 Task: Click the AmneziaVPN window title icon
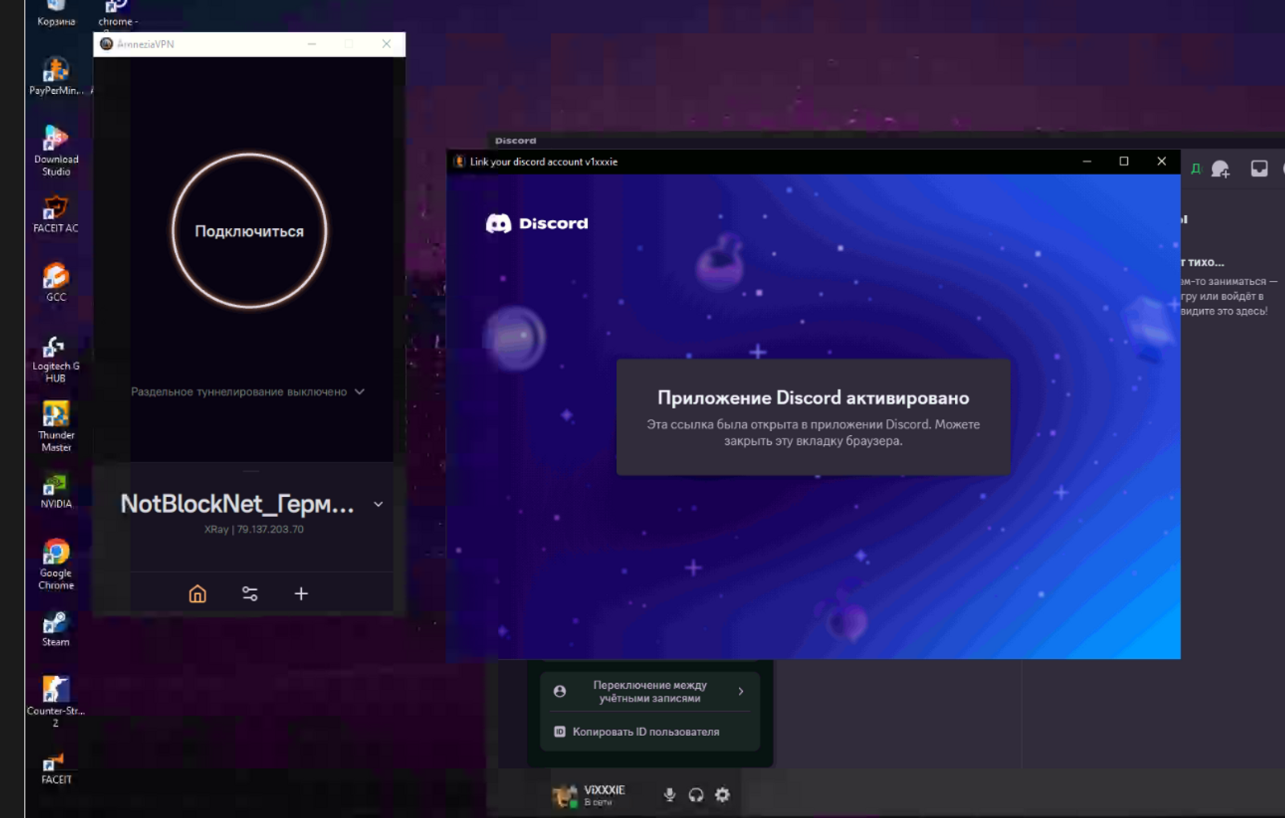click(x=107, y=44)
